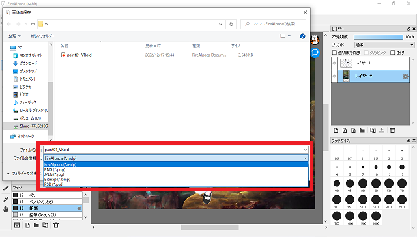The image size is (417, 237).
Task: Toggle visibility of レイヤー1
Action: pos(334,63)
